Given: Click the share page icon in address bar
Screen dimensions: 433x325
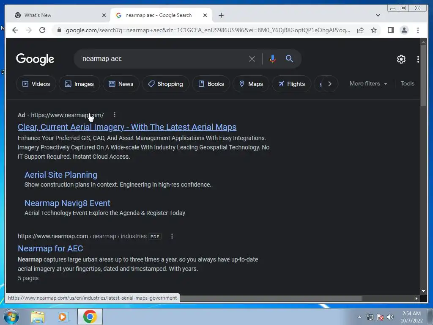Looking at the screenshot, I should (x=360, y=30).
